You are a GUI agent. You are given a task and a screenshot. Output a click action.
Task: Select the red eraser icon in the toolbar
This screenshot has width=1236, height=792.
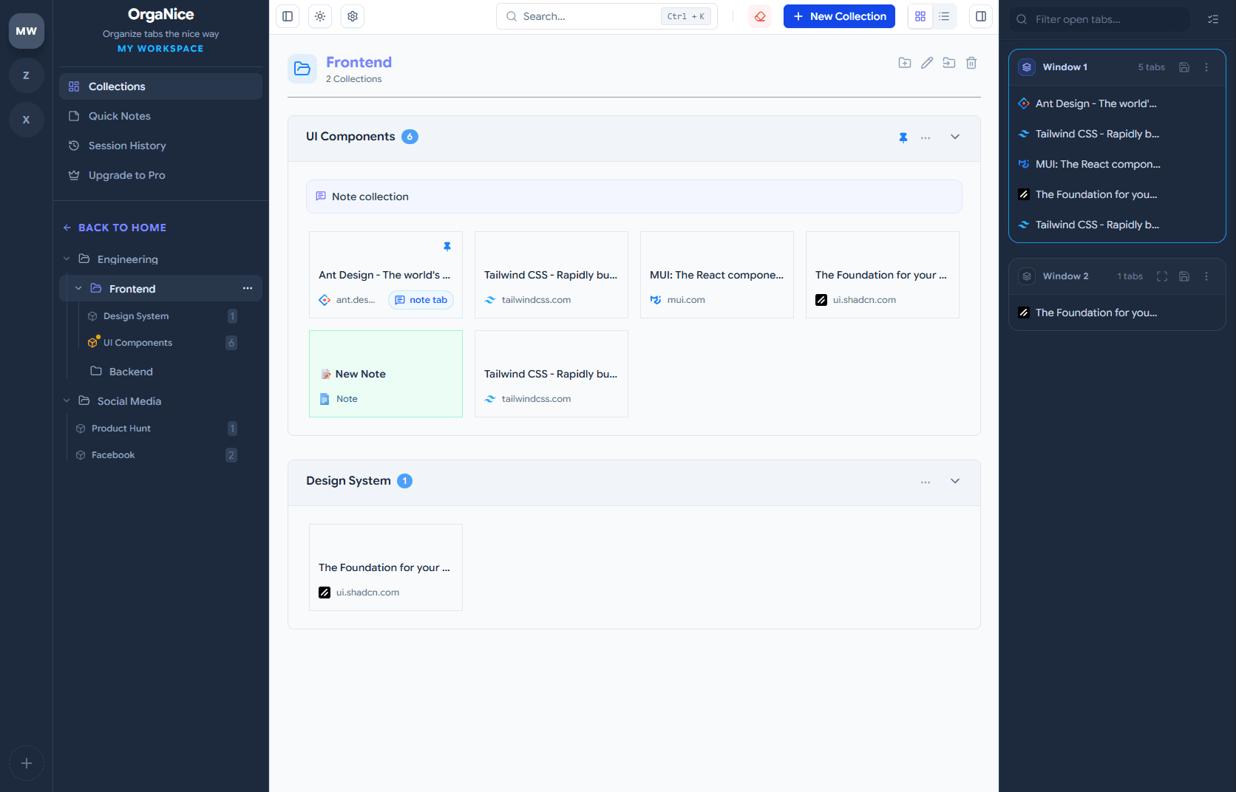(x=760, y=16)
